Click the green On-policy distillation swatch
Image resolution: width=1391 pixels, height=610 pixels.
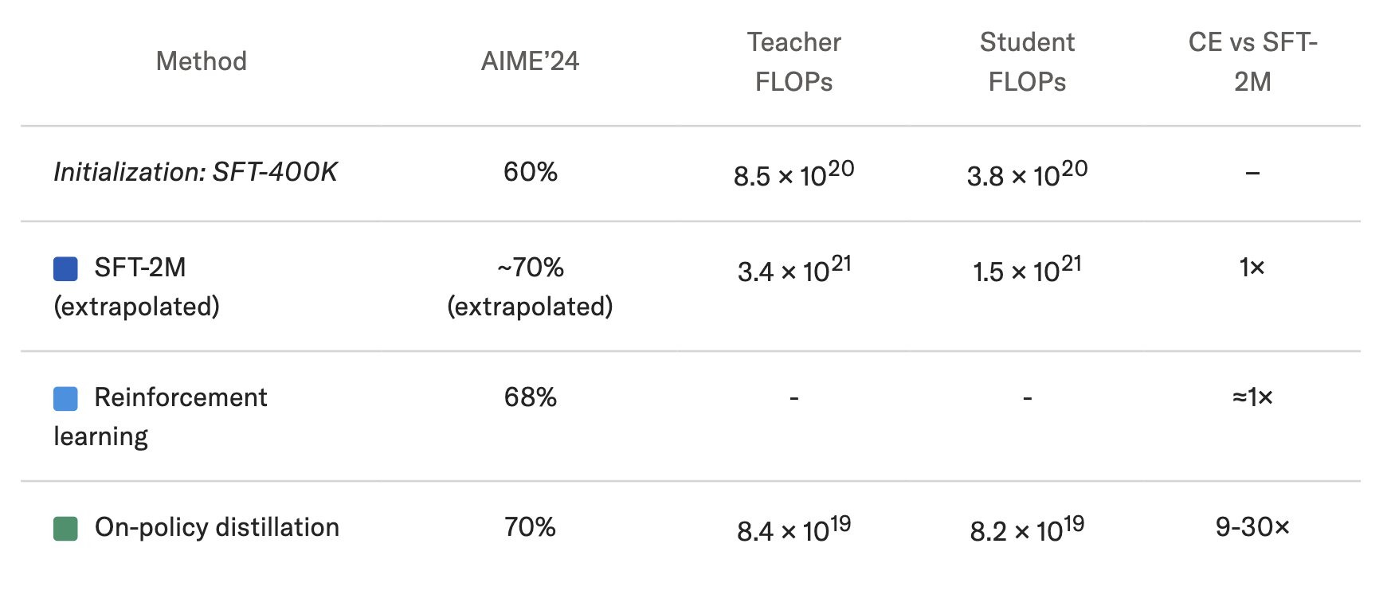point(65,528)
